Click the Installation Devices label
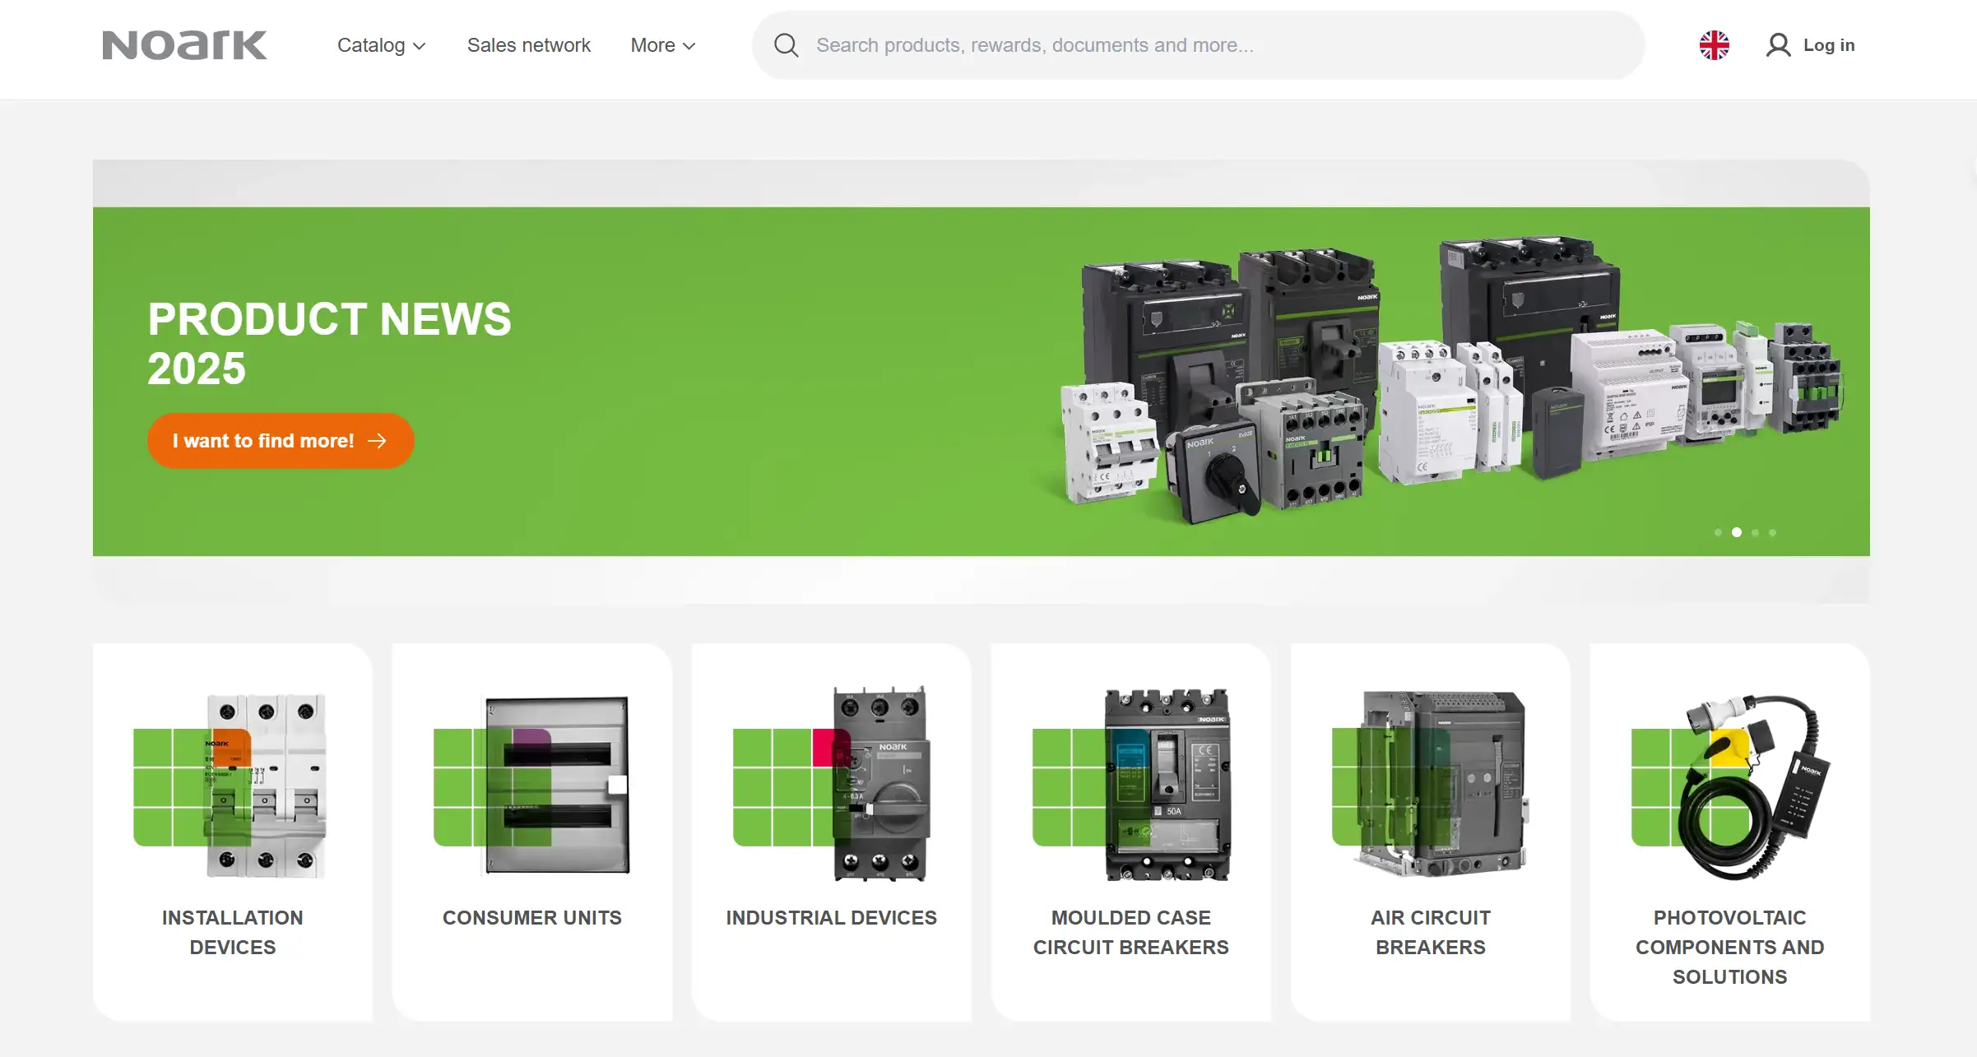This screenshot has height=1057, width=1977. (x=233, y=932)
